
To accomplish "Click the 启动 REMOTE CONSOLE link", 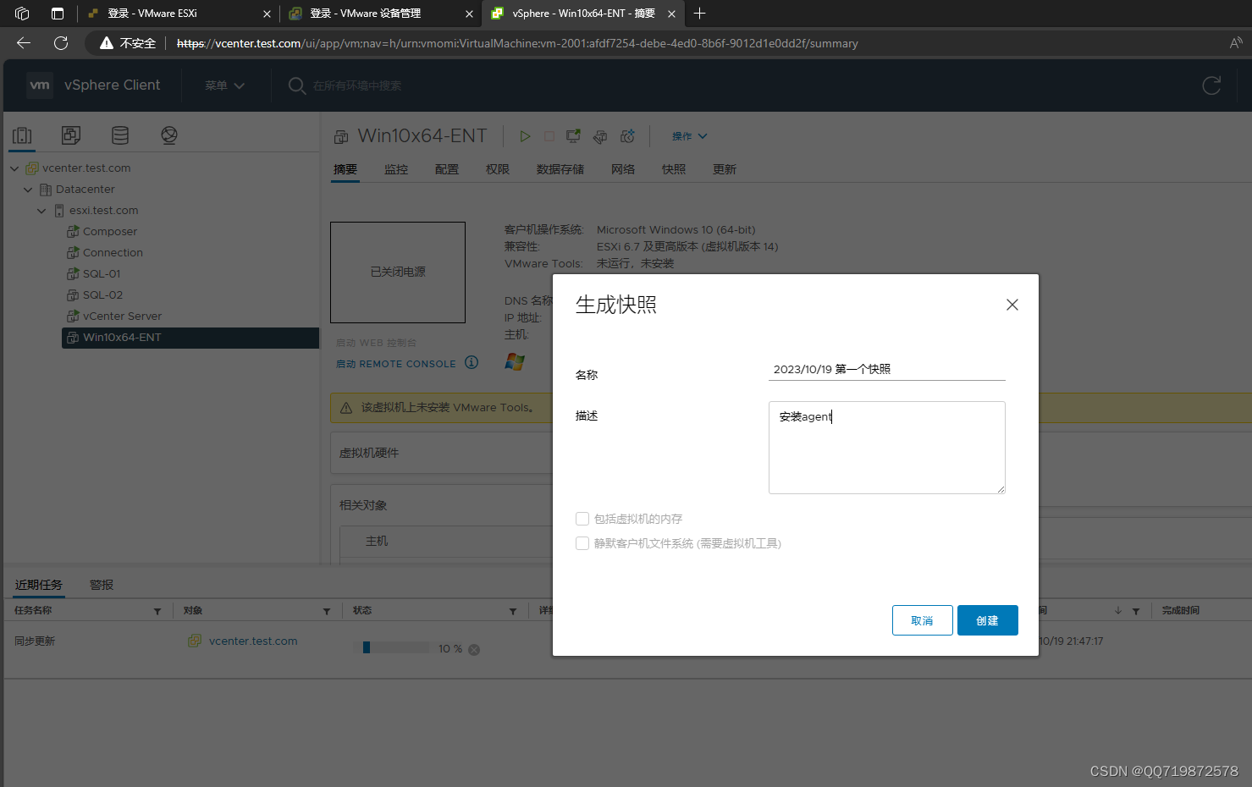I will pos(396,364).
